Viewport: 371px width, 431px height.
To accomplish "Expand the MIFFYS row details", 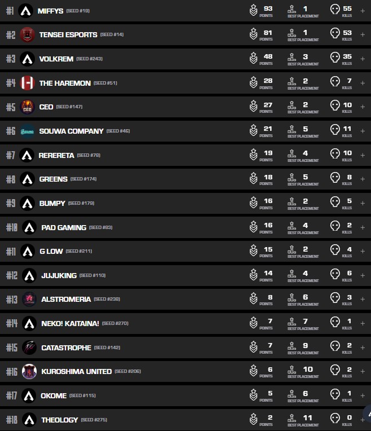I will click(363, 11).
